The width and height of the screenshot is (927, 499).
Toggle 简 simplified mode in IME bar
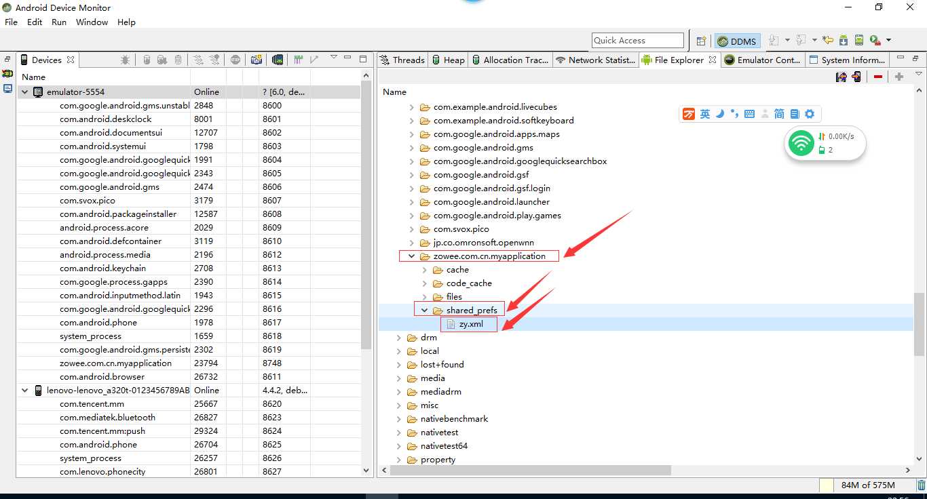[x=779, y=114]
